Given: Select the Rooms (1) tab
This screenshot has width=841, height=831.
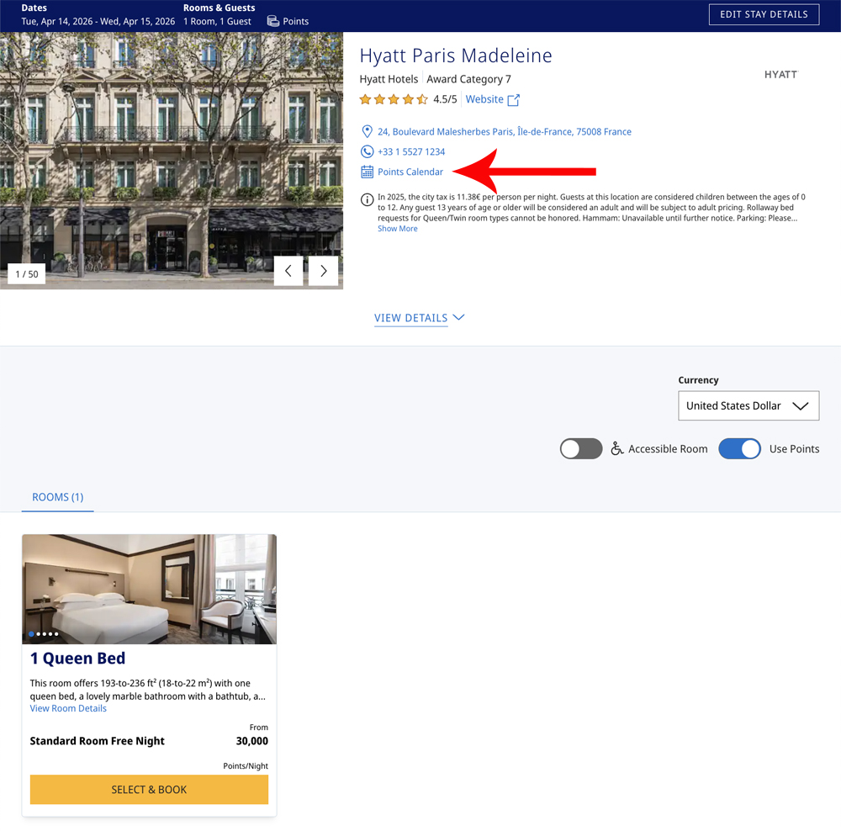Looking at the screenshot, I should tap(58, 497).
